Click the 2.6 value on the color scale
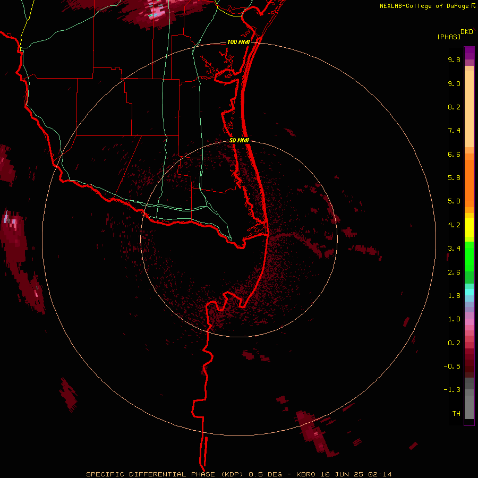The width and height of the screenshot is (478, 478). (x=454, y=272)
